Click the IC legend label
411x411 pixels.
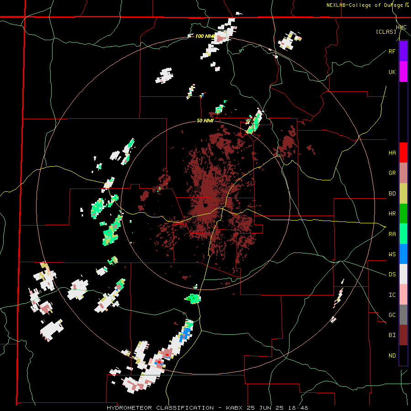click(392, 295)
